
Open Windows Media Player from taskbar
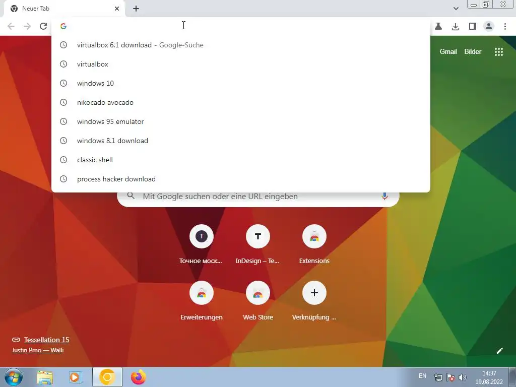(76, 377)
